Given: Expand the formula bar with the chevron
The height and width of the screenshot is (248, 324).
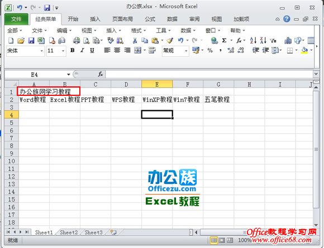Looking at the screenshot, I should click(316, 74).
